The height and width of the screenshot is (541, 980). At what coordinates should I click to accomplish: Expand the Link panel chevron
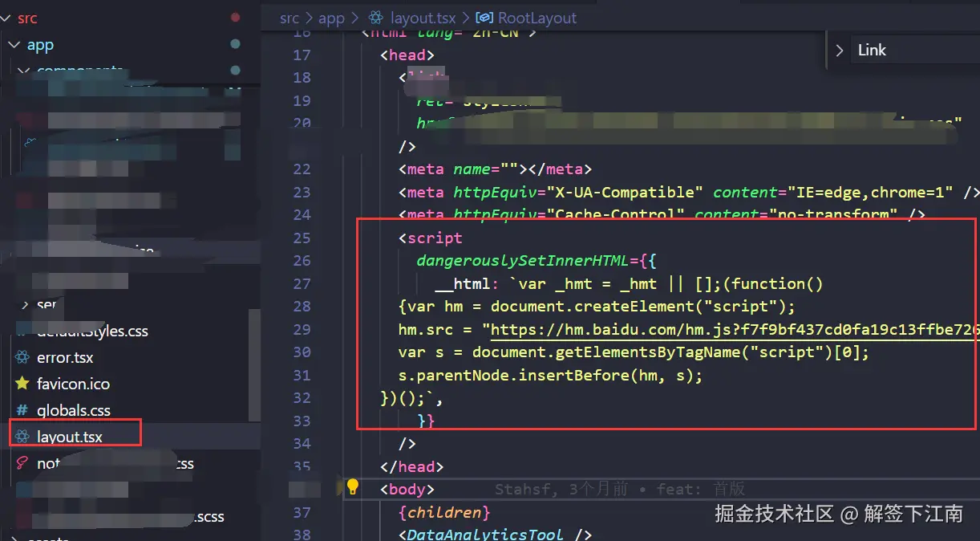pos(840,50)
